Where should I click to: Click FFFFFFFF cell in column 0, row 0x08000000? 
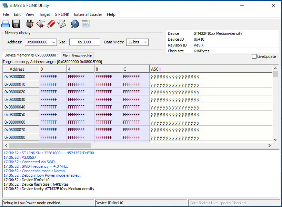[x=53, y=77]
